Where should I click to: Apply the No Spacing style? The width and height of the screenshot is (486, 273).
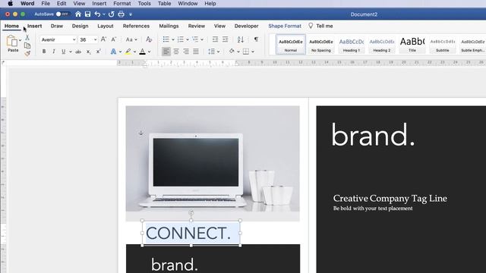click(321, 45)
